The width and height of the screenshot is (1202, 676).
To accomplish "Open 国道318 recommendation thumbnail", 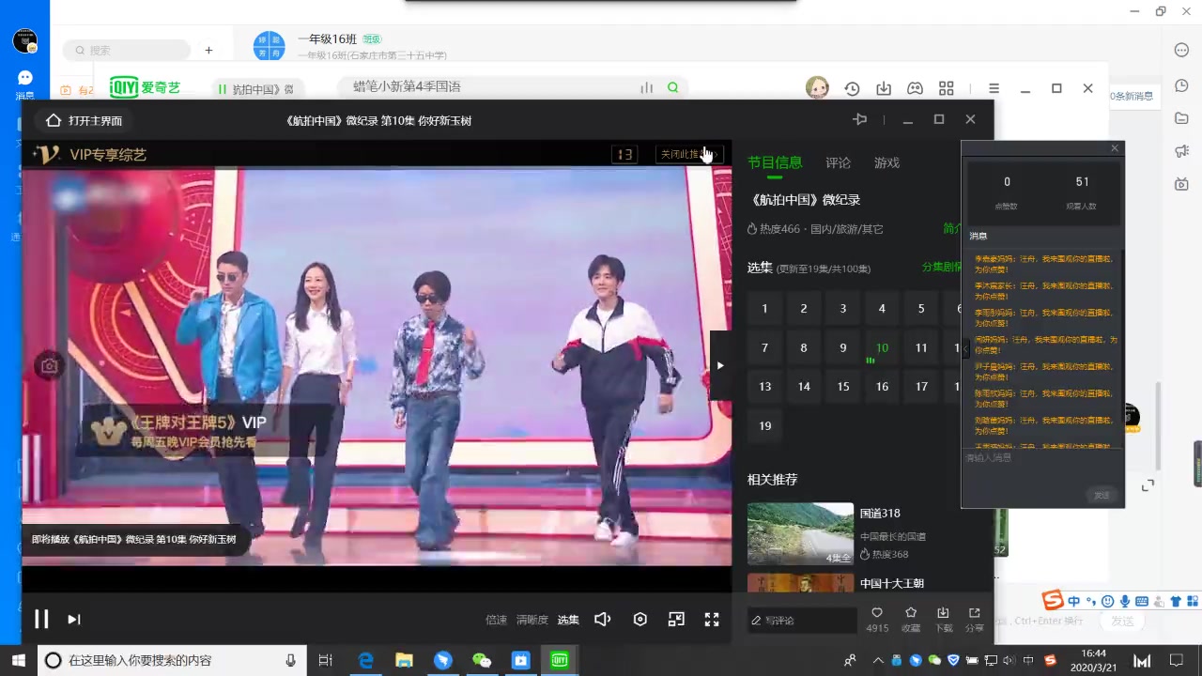I will (800, 533).
